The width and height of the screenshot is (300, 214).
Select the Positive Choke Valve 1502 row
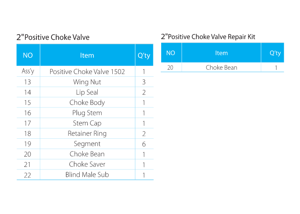87,71
